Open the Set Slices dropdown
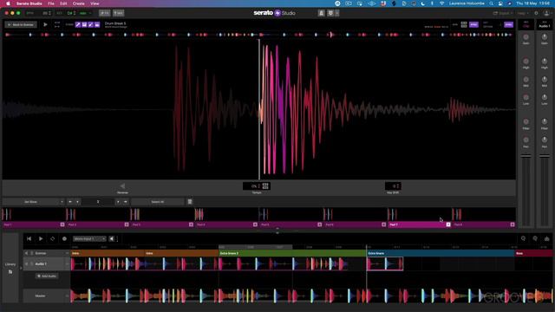This screenshot has width=555, height=312. coord(34,202)
